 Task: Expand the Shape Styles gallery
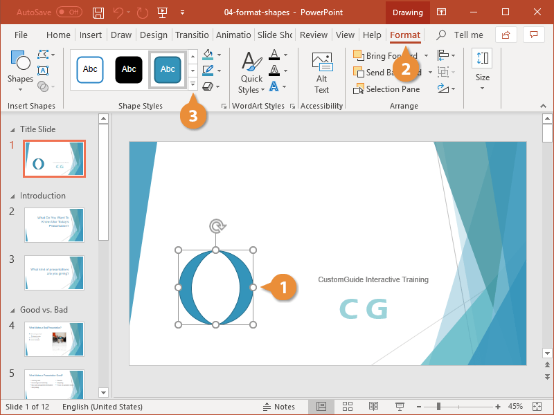point(193,84)
